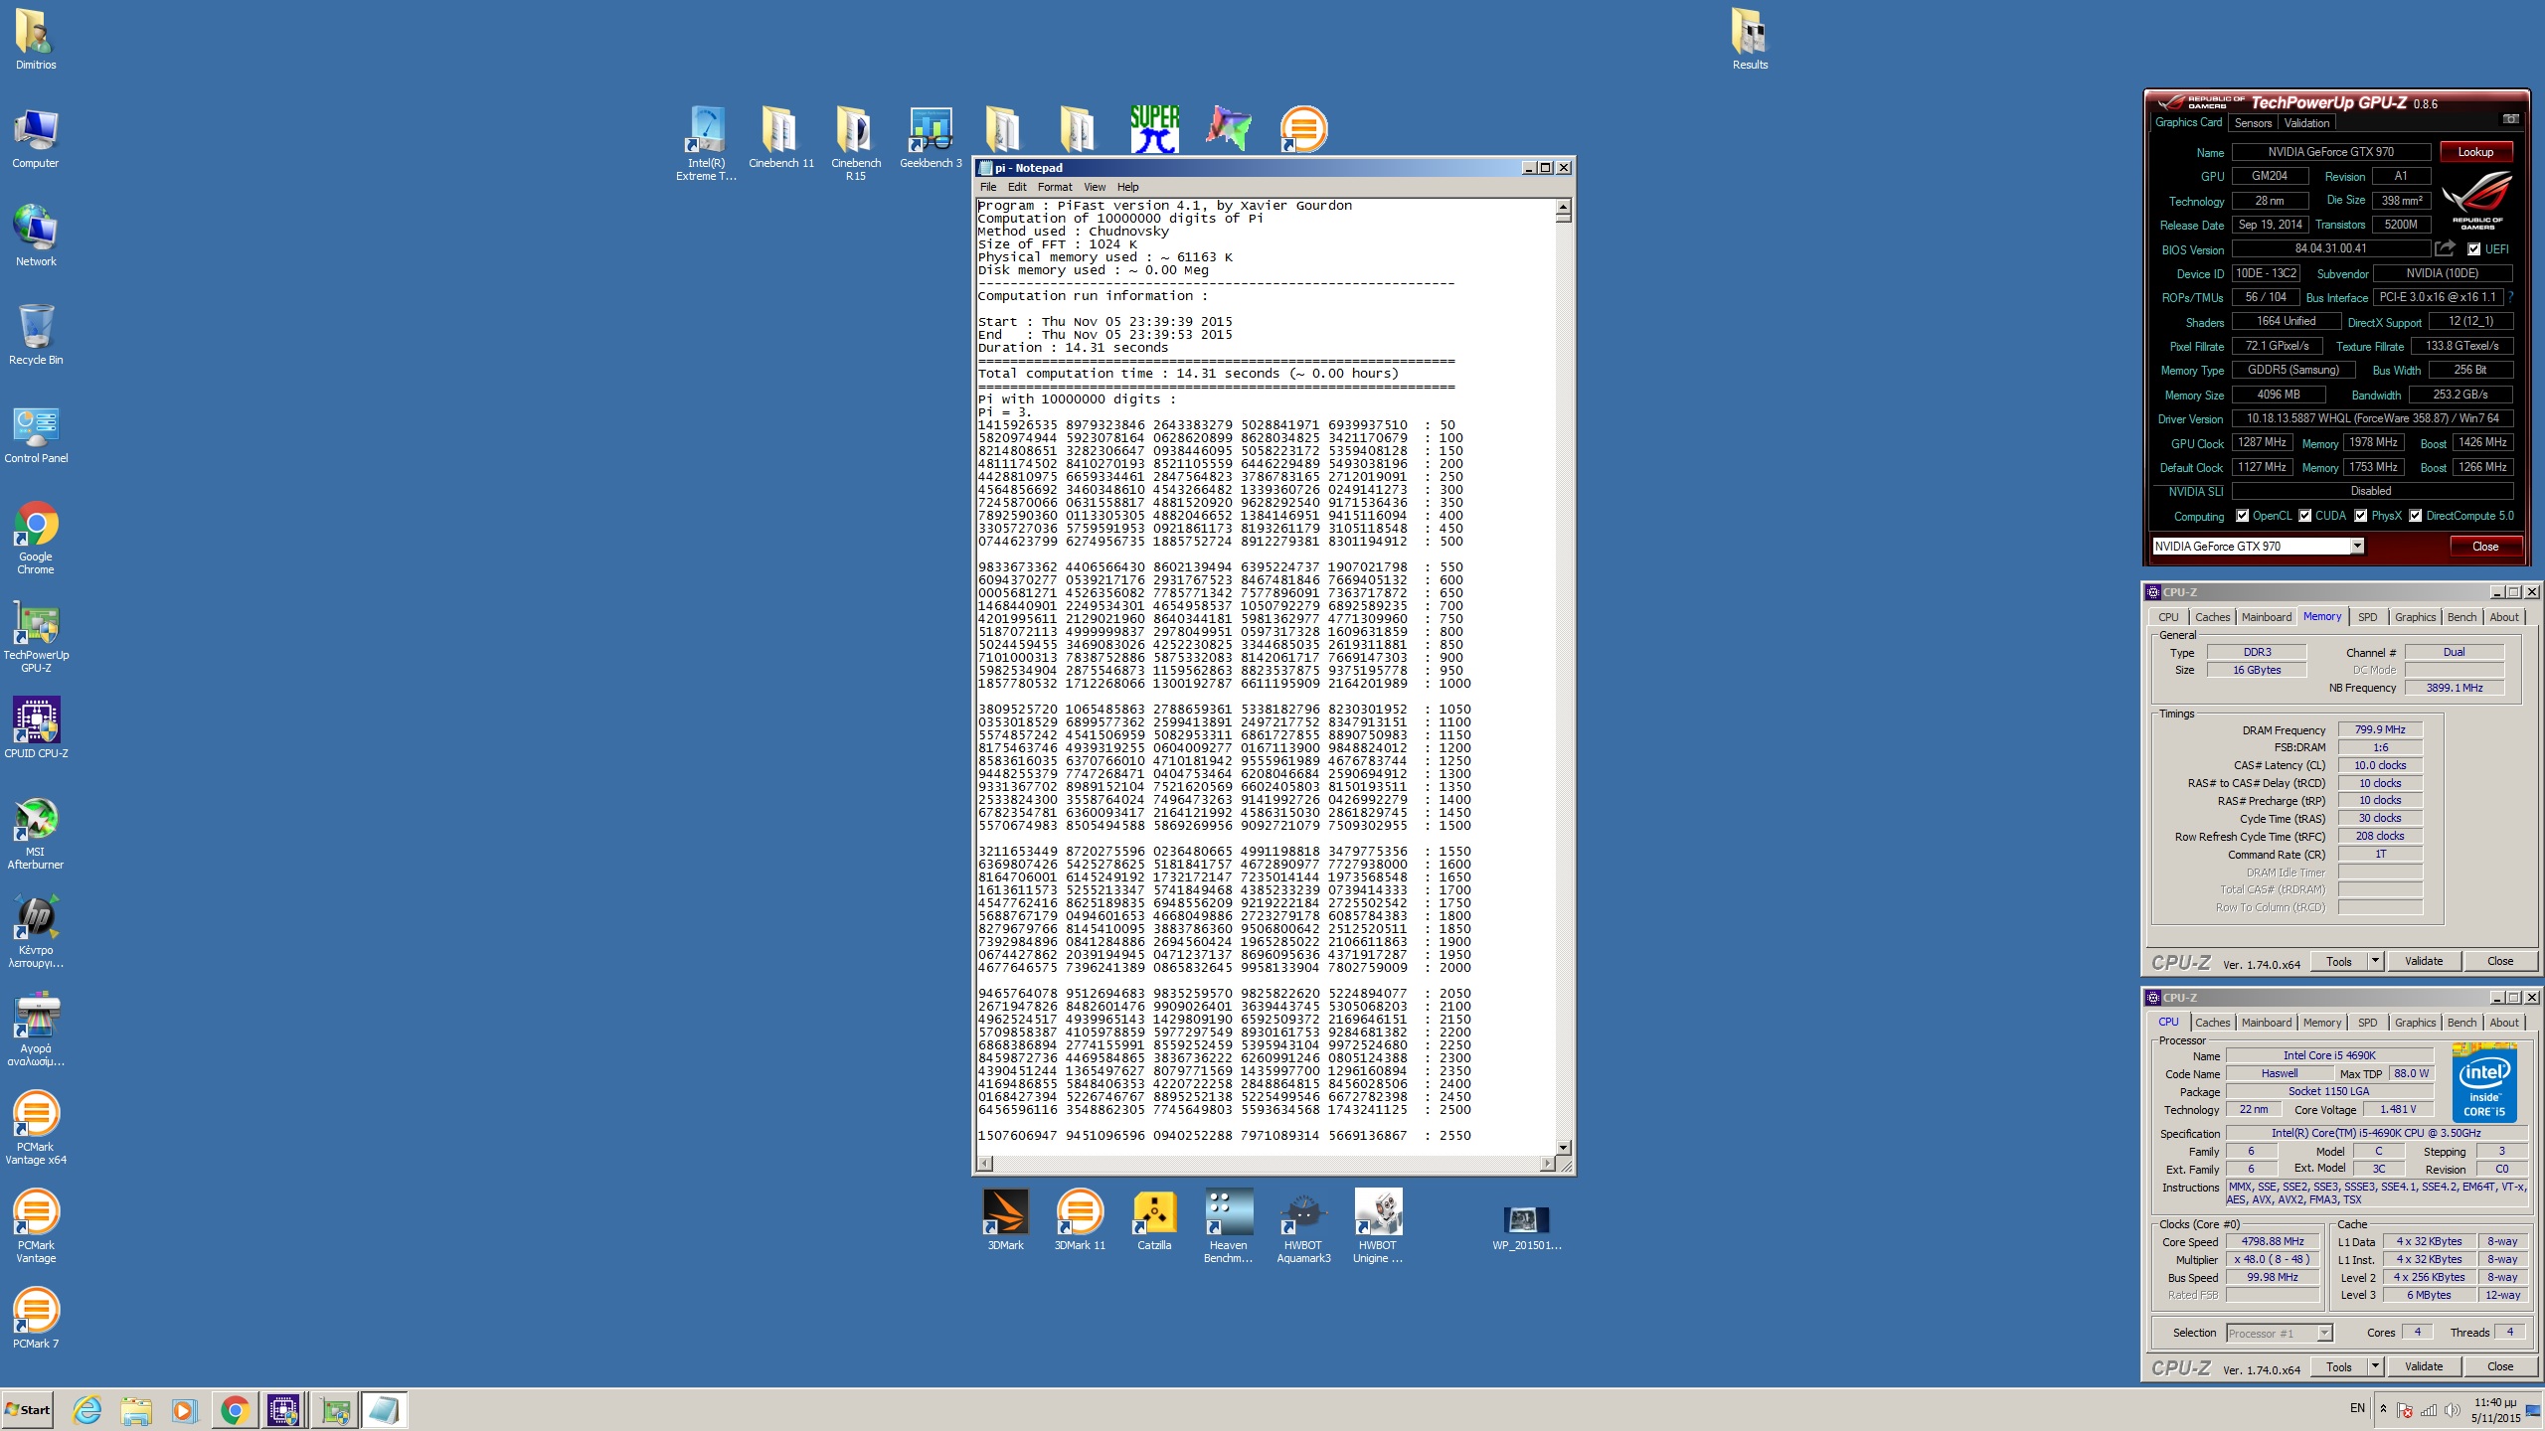Click the EN language indicator in taskbar

click(2357, 1408)
